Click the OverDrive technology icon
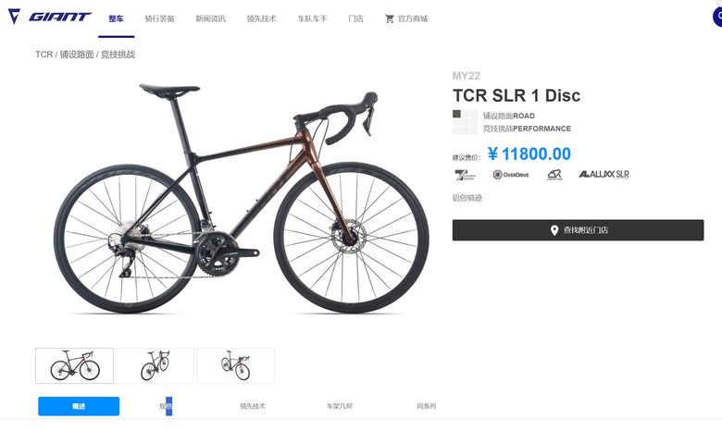722x430 pixels. tap(511, 175)
